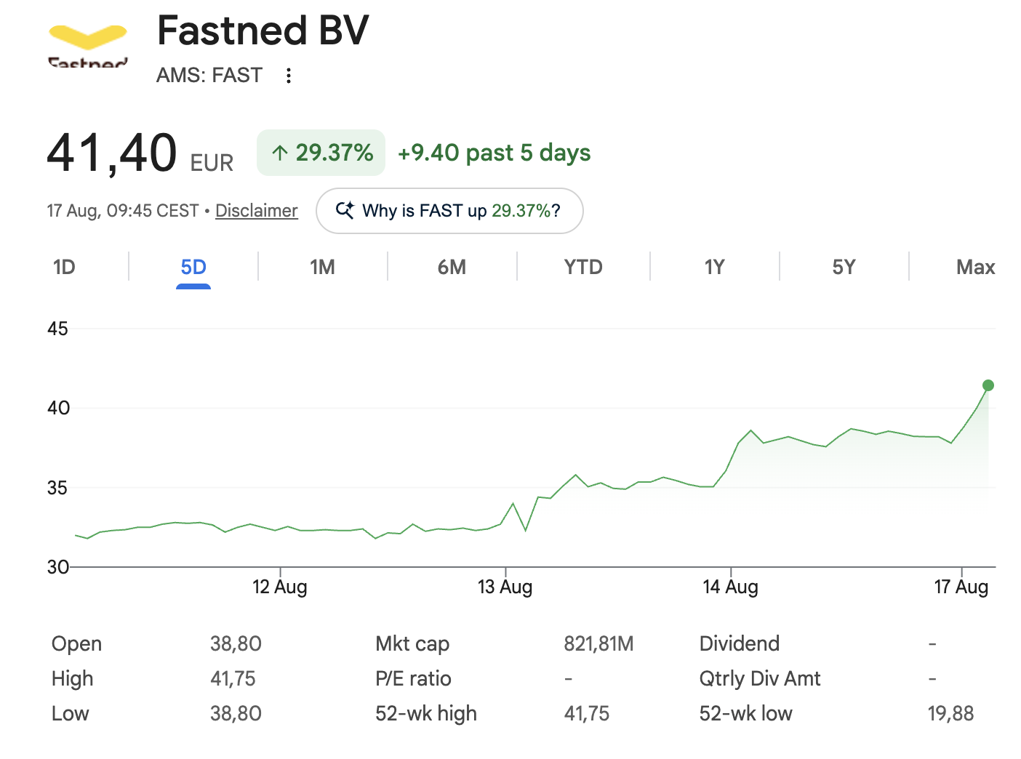
Task: Click the 13 Aug date marker on chart
Action: (505, 587)
